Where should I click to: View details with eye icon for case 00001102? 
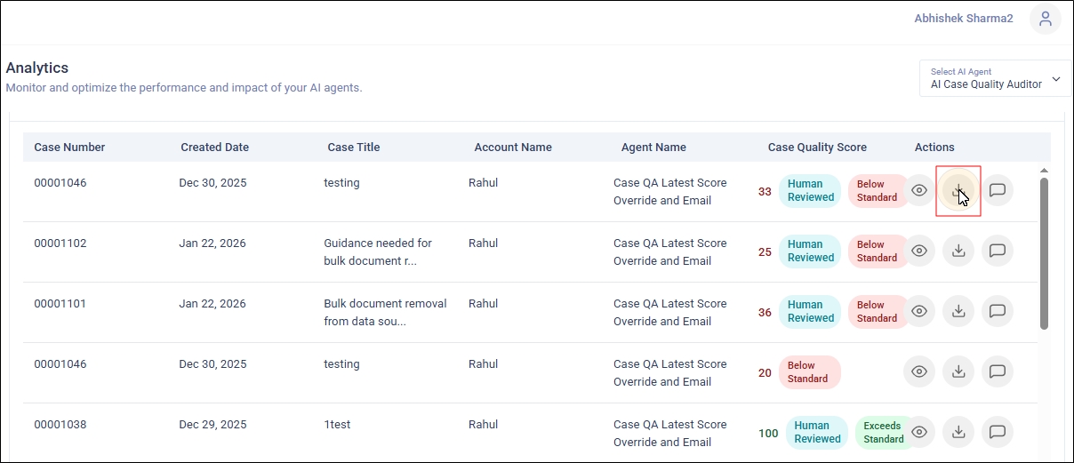click(919, 251)
